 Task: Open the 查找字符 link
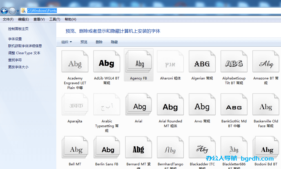pos(16,60)
